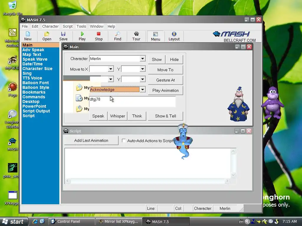Click the blue Genie character
302x226 pixels.
(x=183, y=141)
